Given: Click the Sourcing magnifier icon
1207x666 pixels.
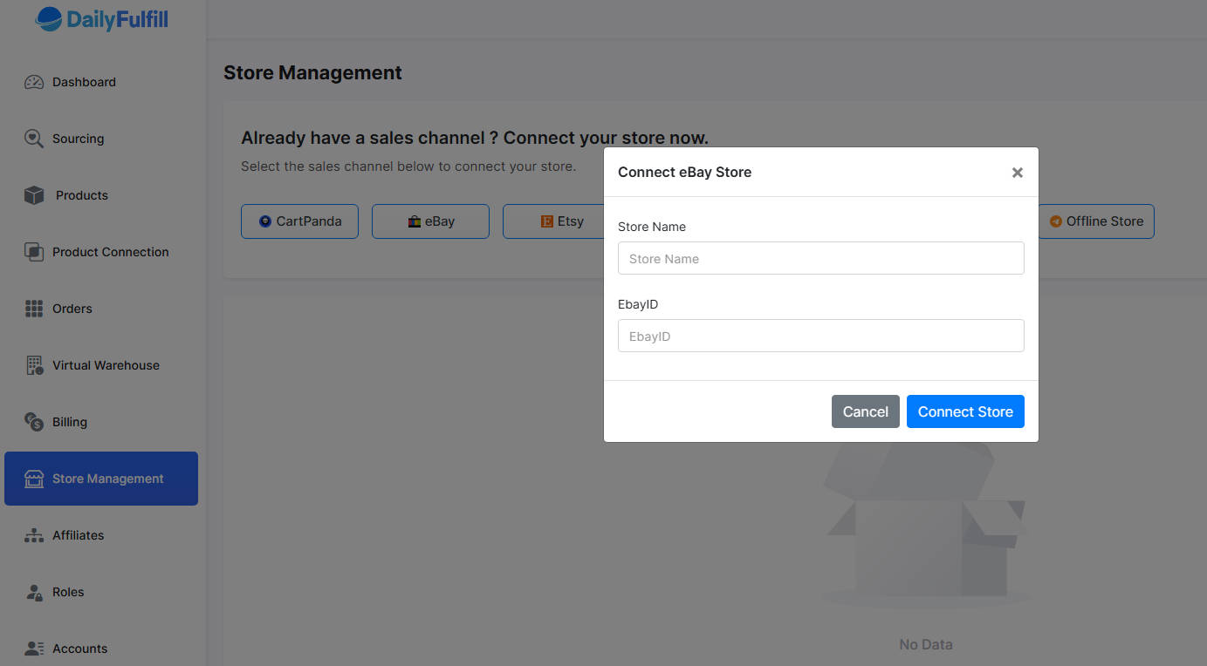Looking at the screenshot, I should tap(34, 139).
